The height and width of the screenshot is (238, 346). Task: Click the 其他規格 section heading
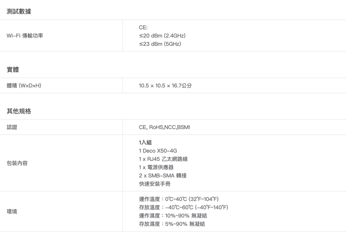pyautogui.click(x=19, y=111)
